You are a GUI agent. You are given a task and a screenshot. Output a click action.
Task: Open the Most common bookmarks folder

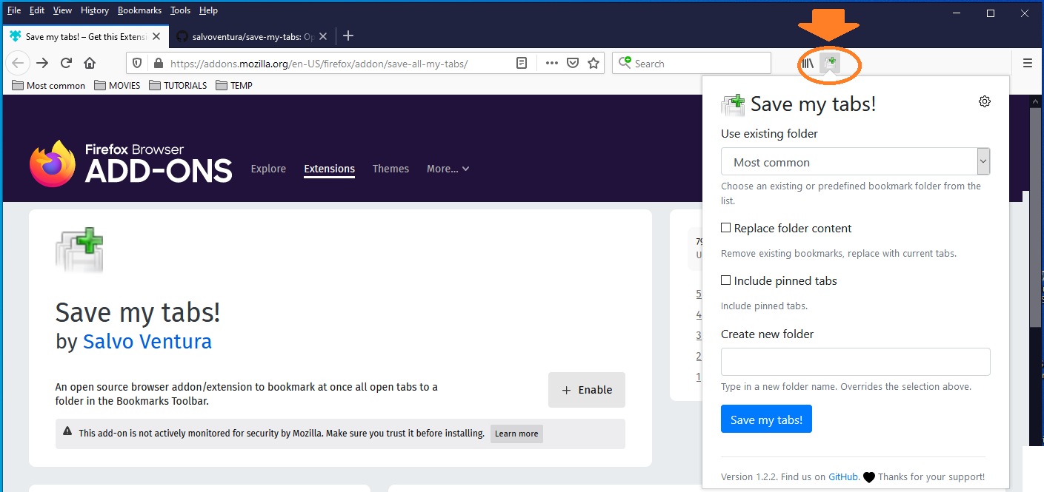pyautogui.click(x=49, y=85)
